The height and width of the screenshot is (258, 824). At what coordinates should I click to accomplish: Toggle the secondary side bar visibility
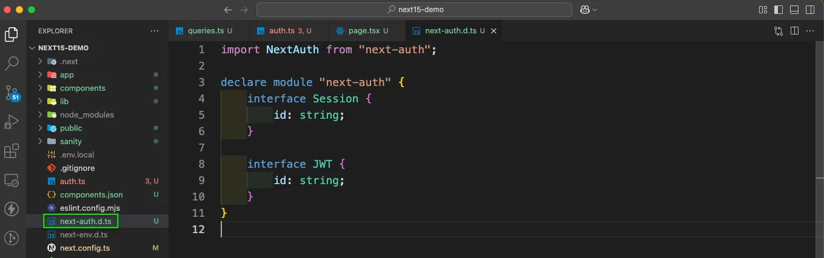point(810,10)
